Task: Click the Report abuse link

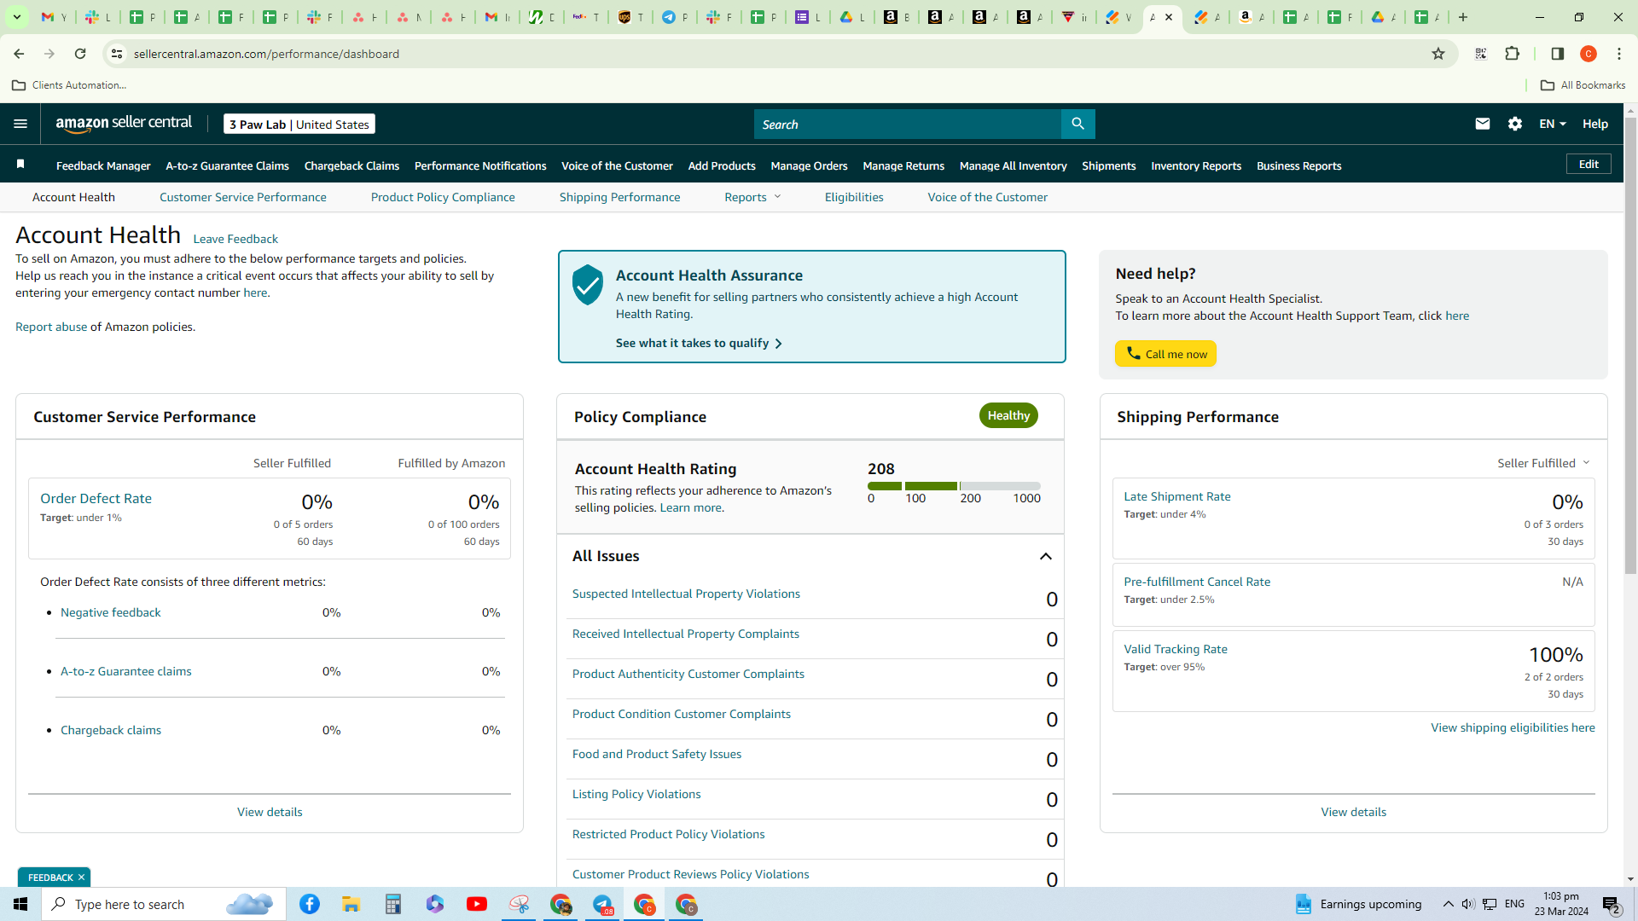Action: 51,327
